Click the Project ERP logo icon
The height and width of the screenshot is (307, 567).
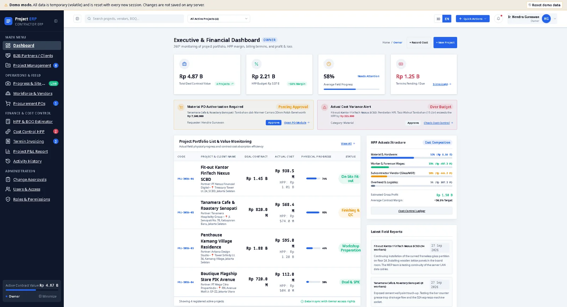tap(8, 21)
